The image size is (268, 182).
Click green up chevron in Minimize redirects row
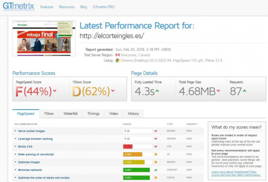[x=156, y=170]
